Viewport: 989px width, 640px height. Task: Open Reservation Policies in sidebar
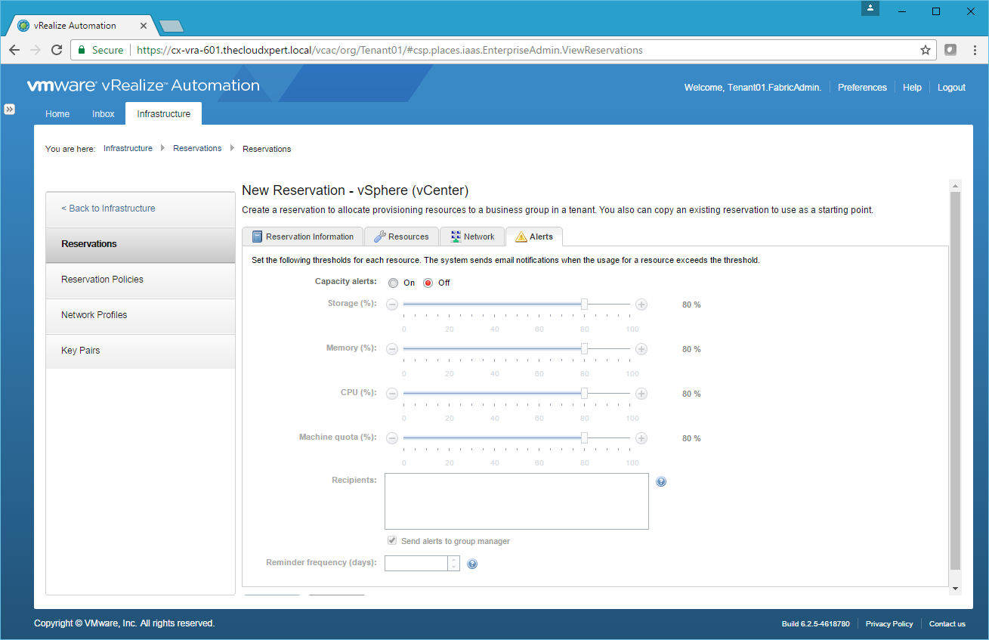[102, 280]
